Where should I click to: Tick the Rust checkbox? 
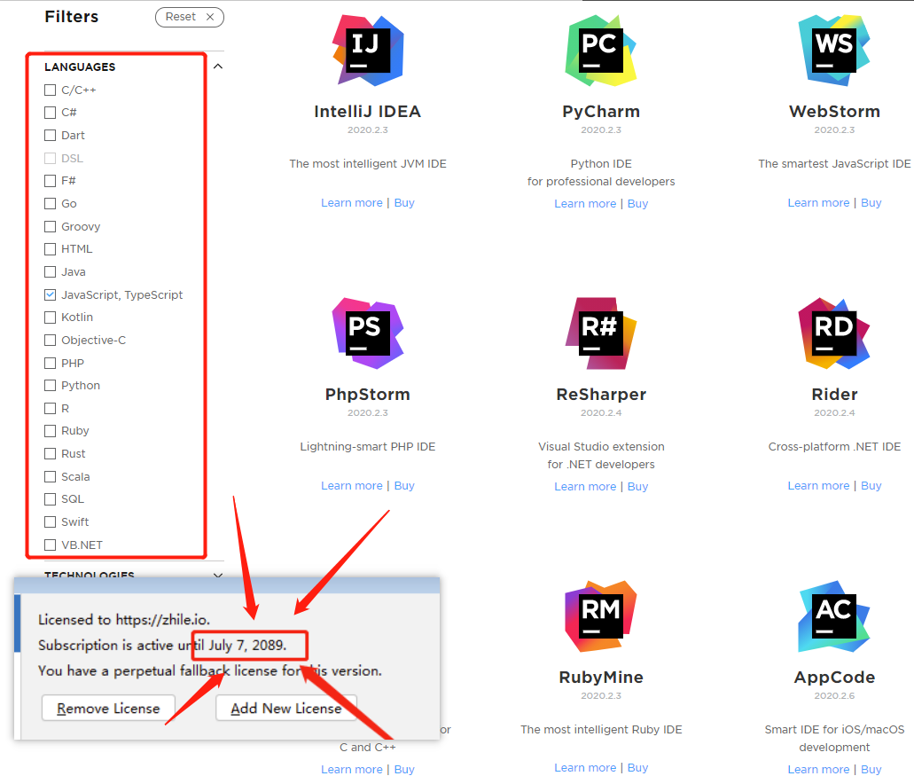[51, 453]
